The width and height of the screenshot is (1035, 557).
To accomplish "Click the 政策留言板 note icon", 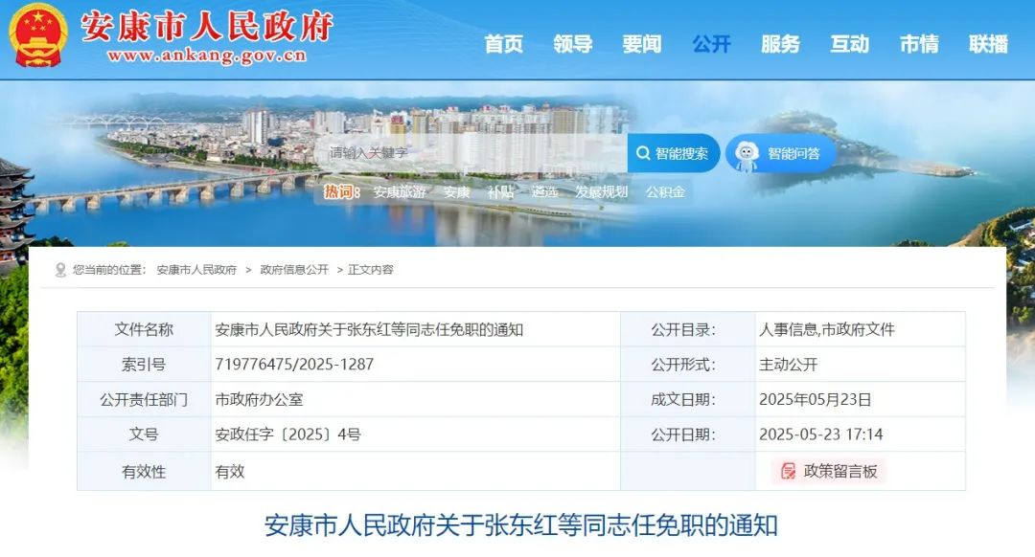I will tap(788, 471).
